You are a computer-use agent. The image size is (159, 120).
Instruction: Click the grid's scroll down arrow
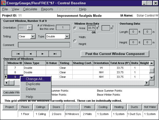click(152, 78)
